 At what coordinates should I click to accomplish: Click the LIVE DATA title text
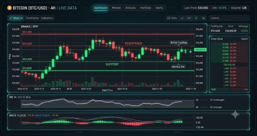pos(68,8)
